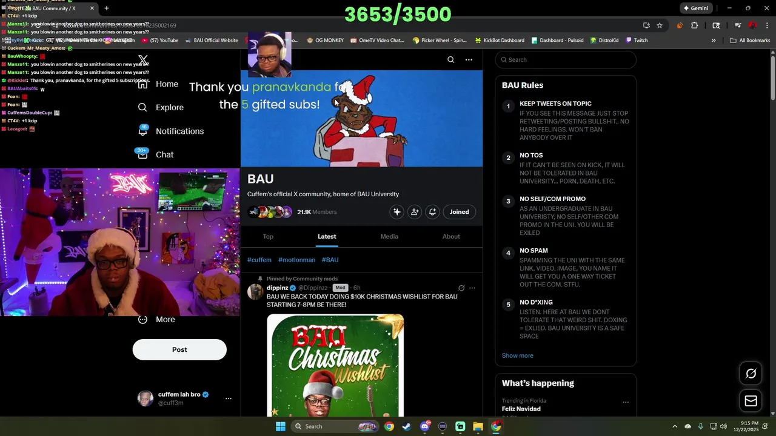Image resolution: width=776 pixels, height=436 pixels.
Task: Open the Picker Wheel bookmark
Action: [x=440, y=41]
